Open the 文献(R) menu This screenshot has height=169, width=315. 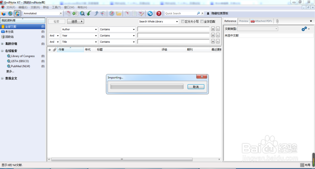point(35,7)
